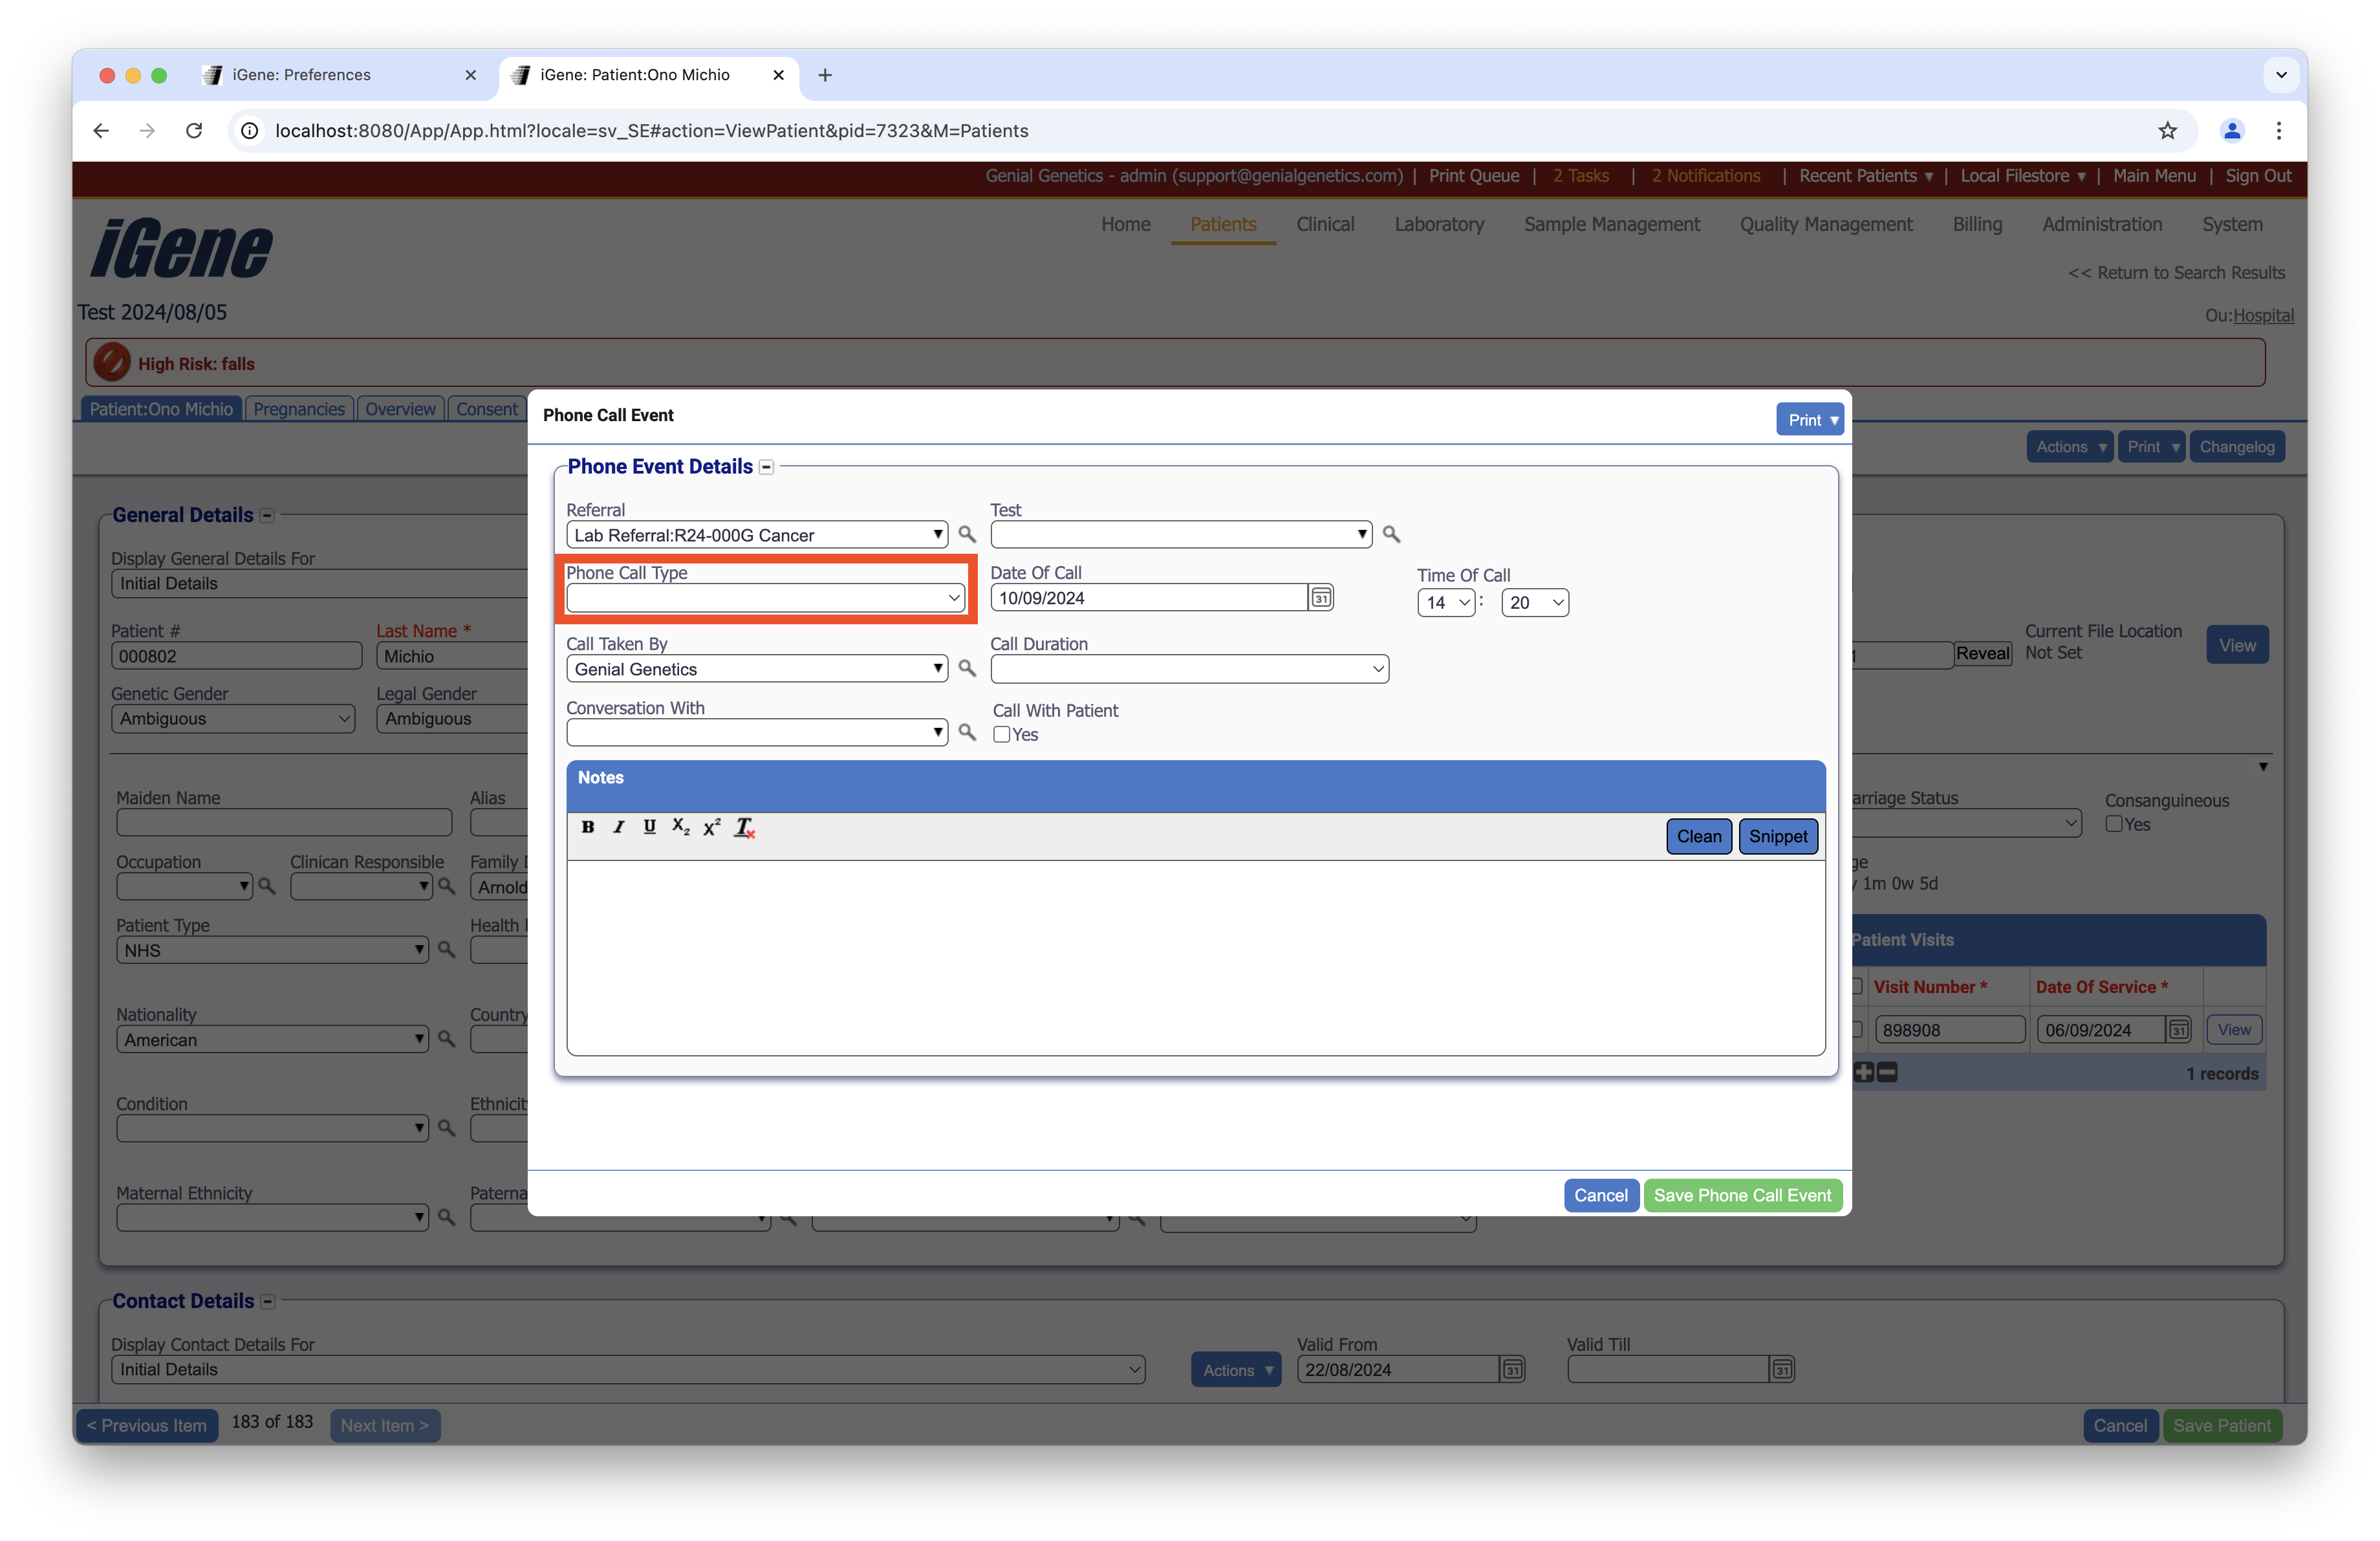Image resolution: width=2380 pixels, height=1541 pixels.
Task: Click the Bold formatting icon in Notes
Action: click(x=588, y=827)
